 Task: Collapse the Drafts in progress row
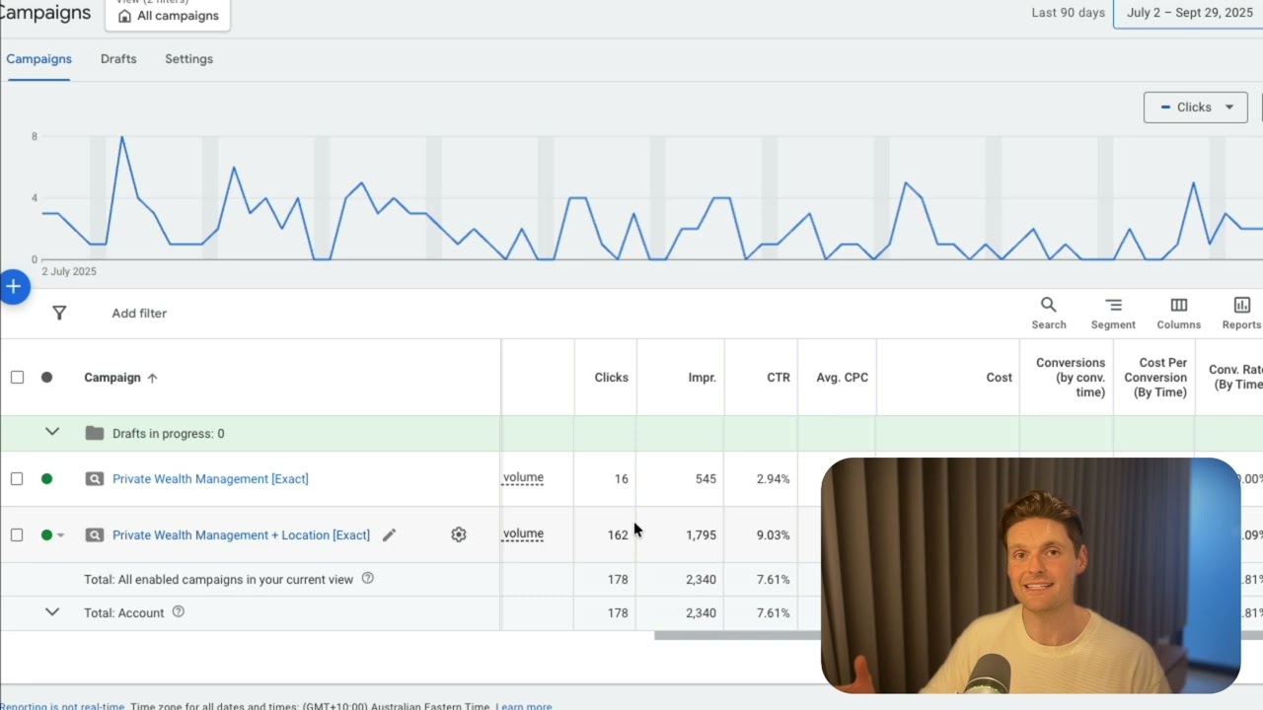(x=52, y=432)
